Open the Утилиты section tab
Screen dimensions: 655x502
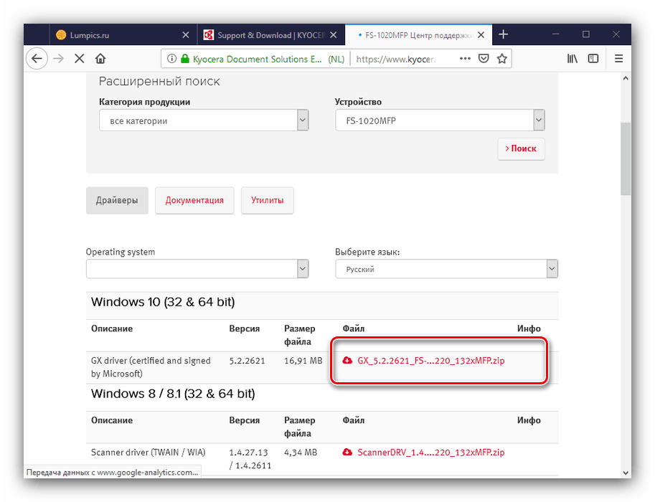click(x=268, y=201)
